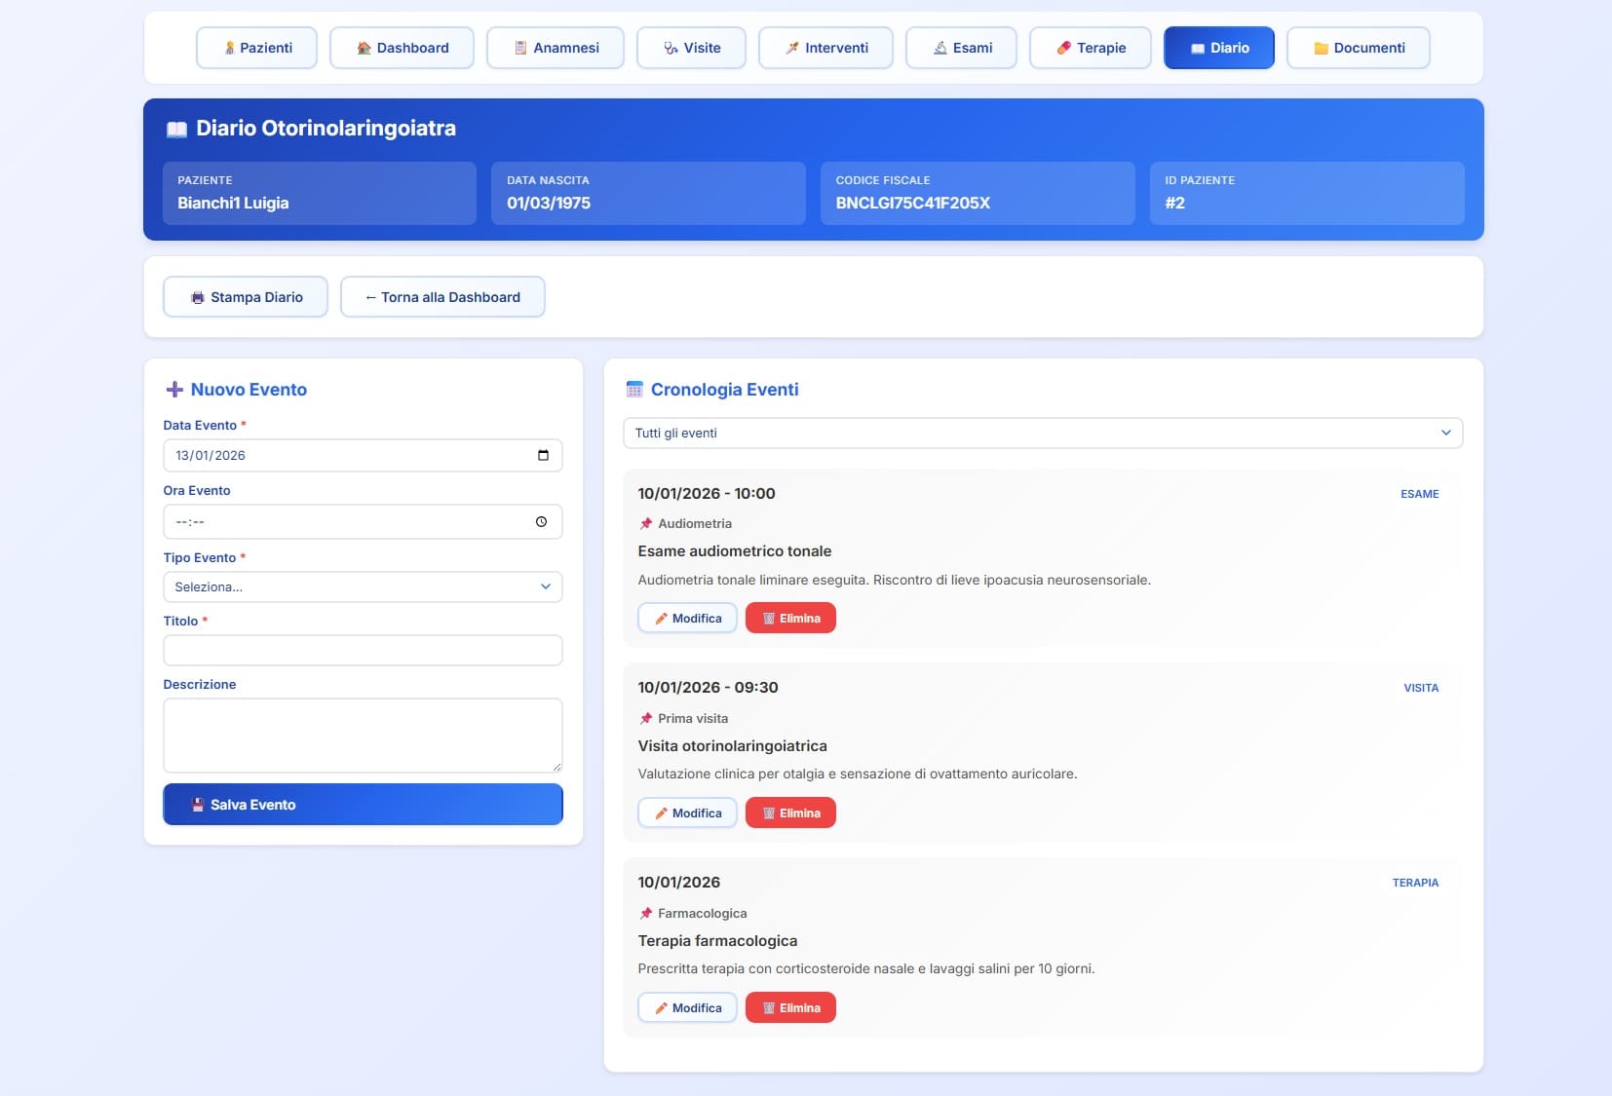Modify the Farmacologica therapy event
The height and width of the screenshot is (1096, 1612).
pyautogui.click(x=687, y=1008)
